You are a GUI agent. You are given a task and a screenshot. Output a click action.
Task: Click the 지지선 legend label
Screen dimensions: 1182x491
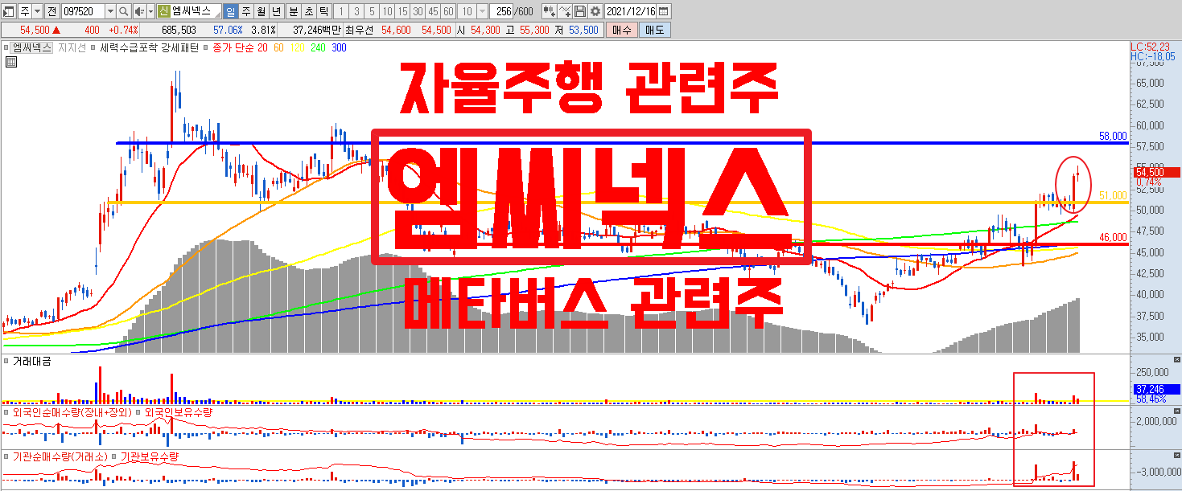pos(72,48)
